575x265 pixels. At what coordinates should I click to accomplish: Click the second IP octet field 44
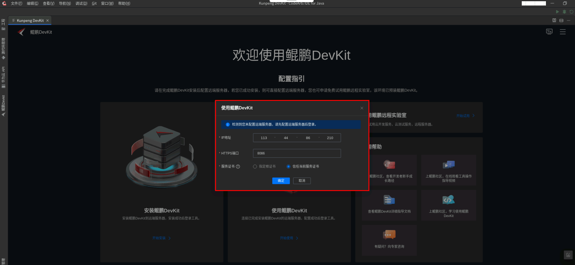pyautogui.click(x=286, y=138)
